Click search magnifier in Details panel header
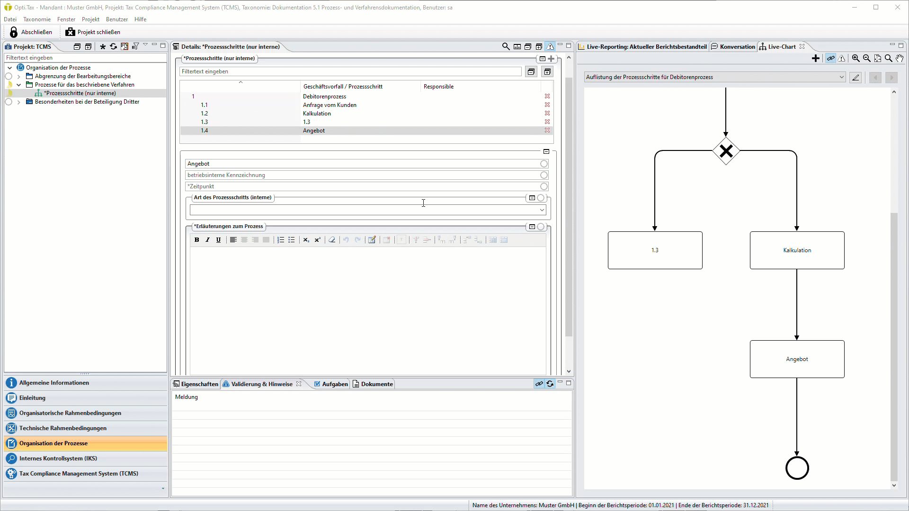The image size is (909, 511). pos(506,46)
